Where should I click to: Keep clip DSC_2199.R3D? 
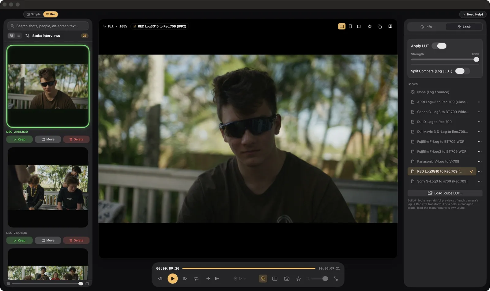pos(19,241)
